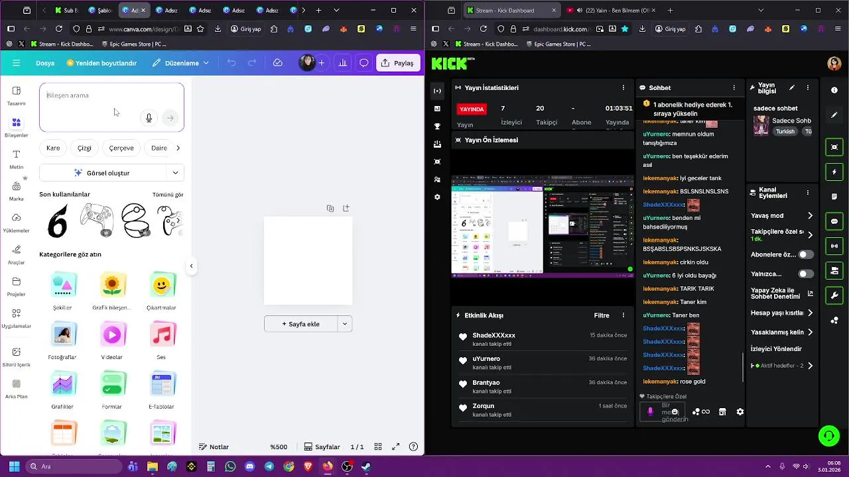Image resolution: width=849 pixels, height=477 pixels.
Task: Open Kick chat settings gear
Action: [x=740, y=411]
